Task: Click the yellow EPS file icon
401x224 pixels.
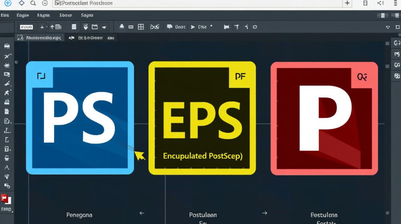Action: (202, 118)
